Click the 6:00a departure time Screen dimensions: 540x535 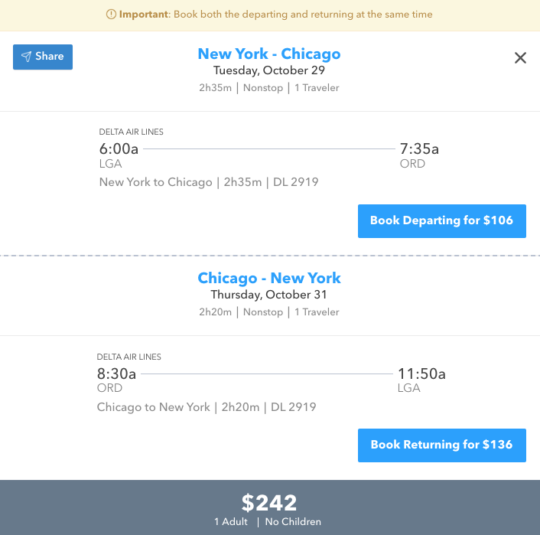[x=118, y=148]
